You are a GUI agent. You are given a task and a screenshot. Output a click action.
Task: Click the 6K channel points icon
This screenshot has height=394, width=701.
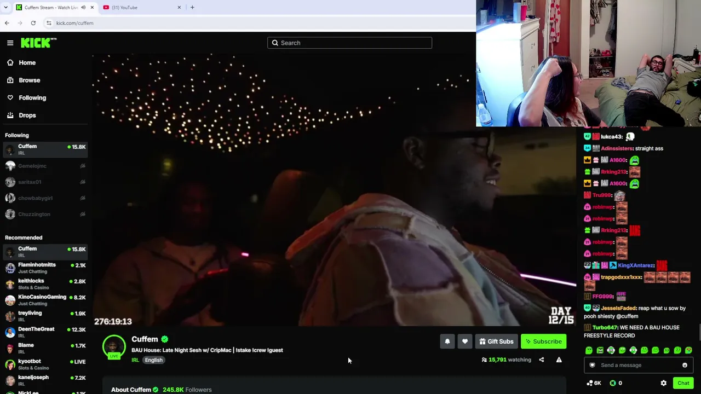coord(594,383)
